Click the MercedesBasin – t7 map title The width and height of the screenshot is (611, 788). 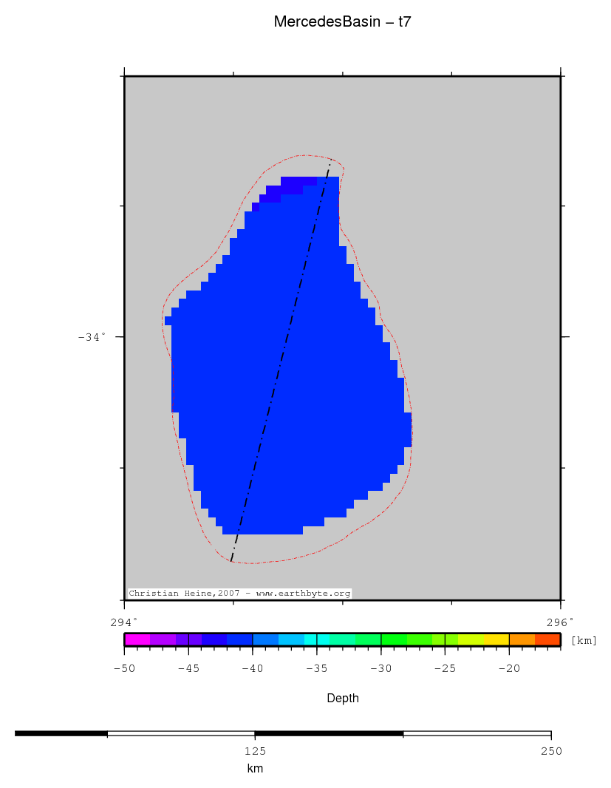tap(342, 22)
